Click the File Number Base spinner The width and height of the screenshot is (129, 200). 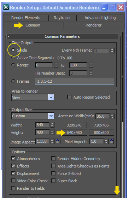click(91, 73)
